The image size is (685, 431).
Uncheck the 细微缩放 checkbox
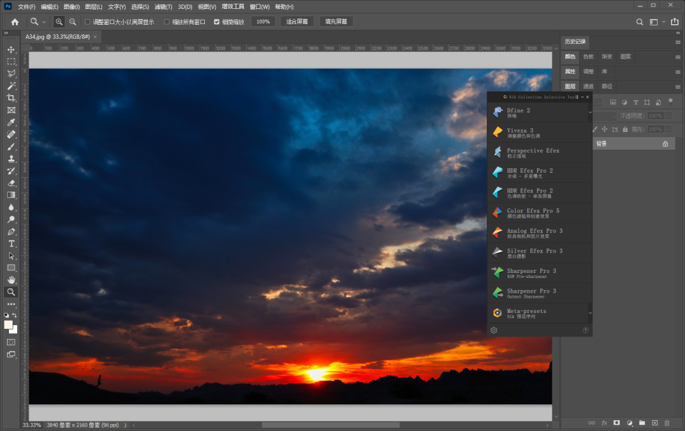[217, 22]
